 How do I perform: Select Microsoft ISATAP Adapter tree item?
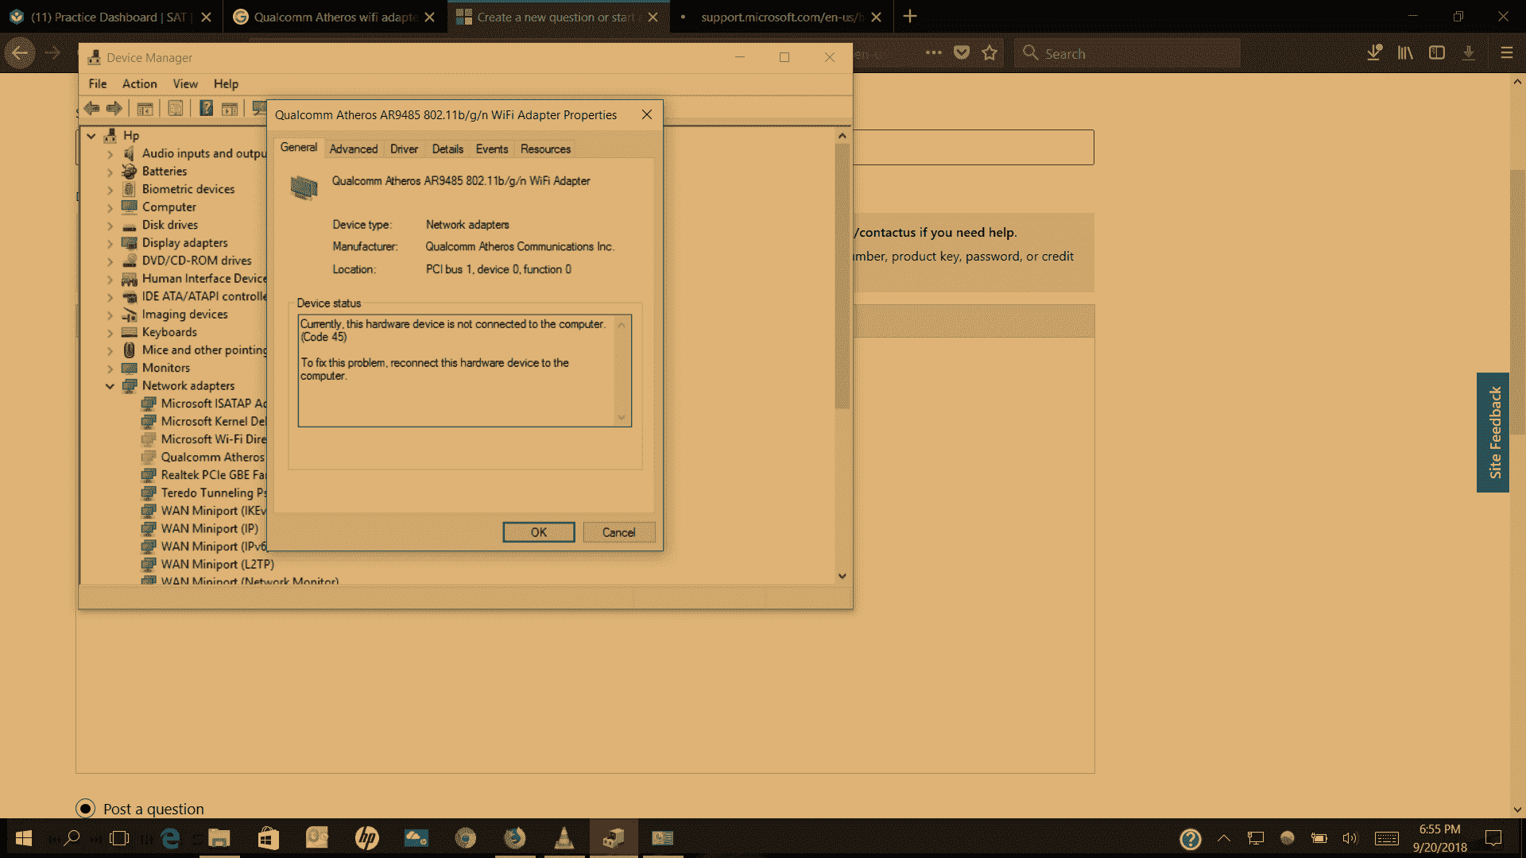(x=213, y=404)
